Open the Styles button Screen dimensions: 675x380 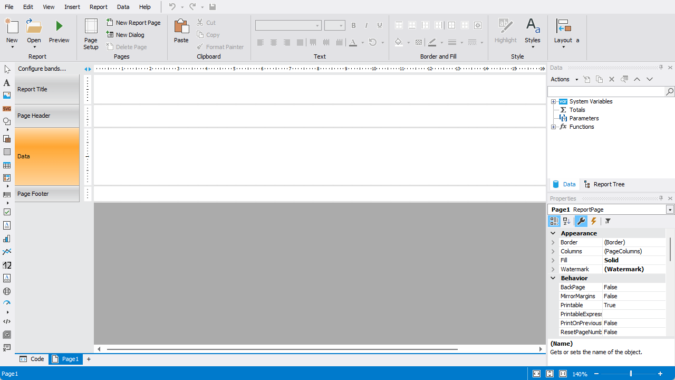533,34
